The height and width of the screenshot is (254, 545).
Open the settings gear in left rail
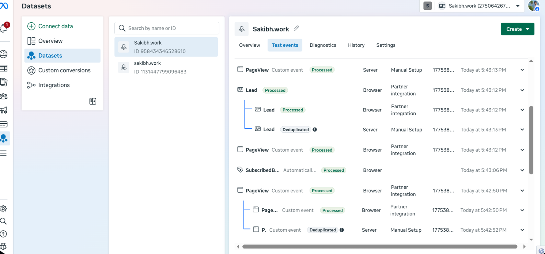click(4, 209)
